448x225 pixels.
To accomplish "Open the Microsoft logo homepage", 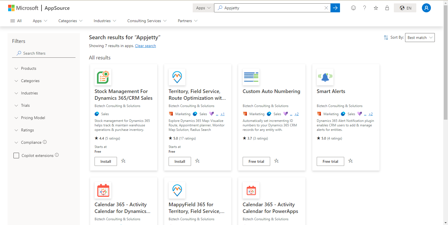I will tap(23, 8).
